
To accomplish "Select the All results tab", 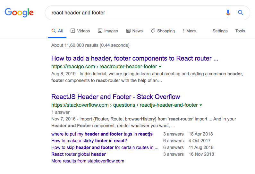I will [x=57, y=31].
